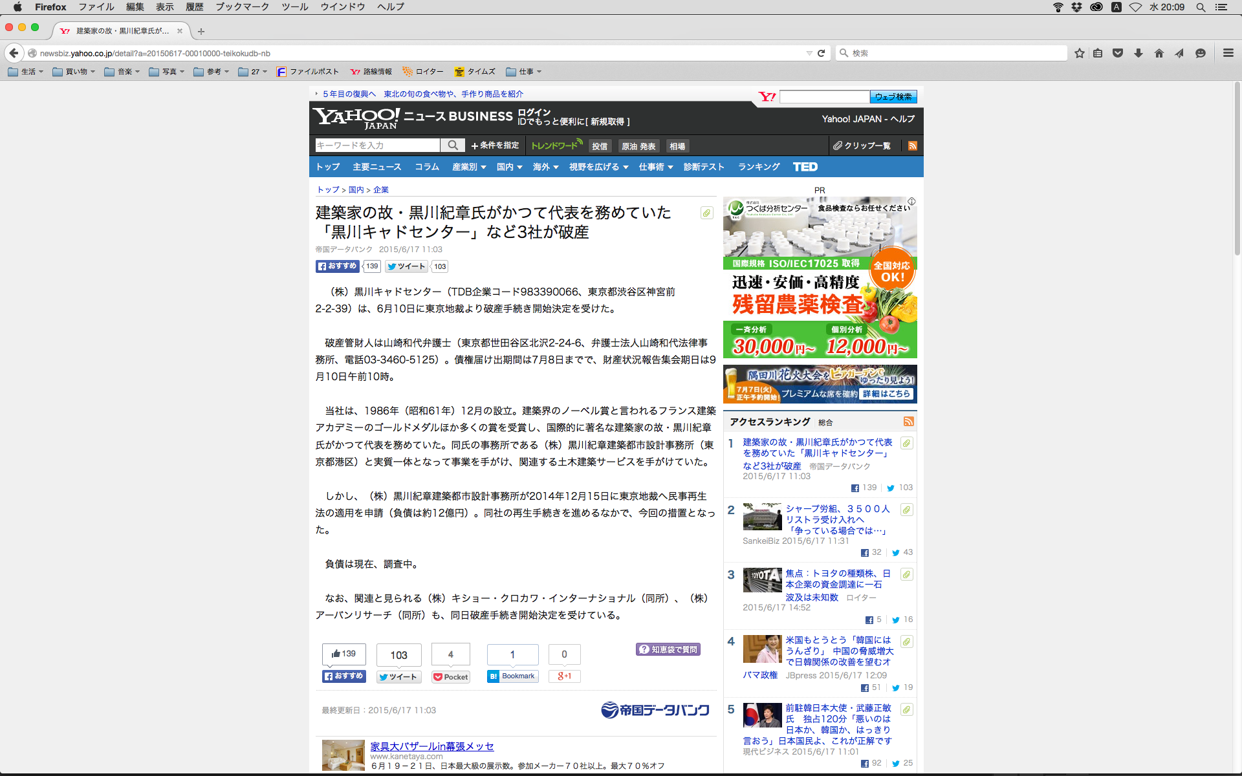Open the Firefox downloads arrow icon

1138,53
